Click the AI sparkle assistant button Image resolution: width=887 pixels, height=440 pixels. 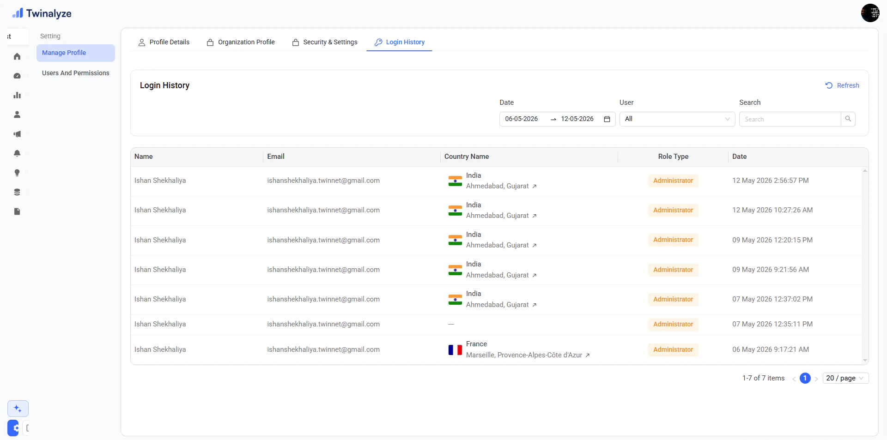18,409
